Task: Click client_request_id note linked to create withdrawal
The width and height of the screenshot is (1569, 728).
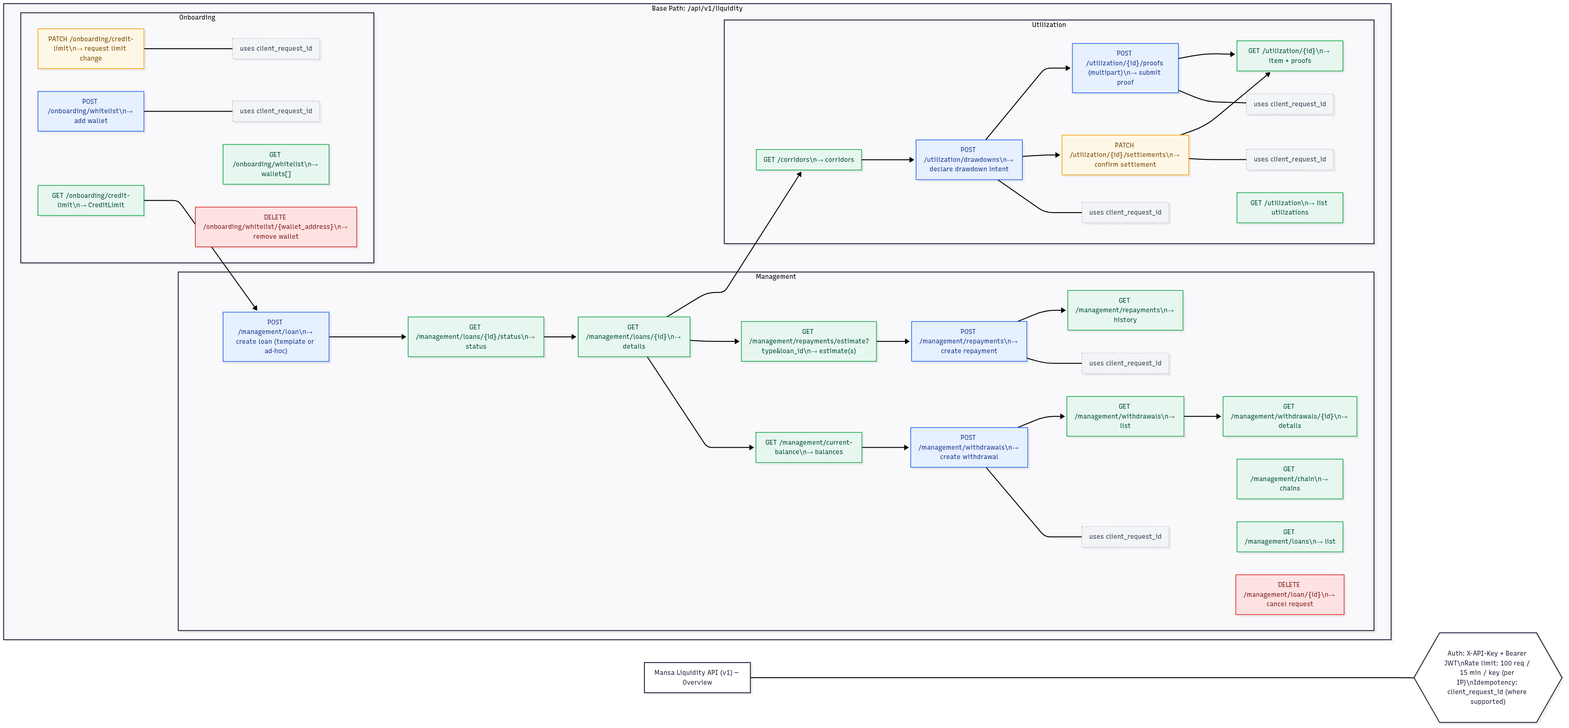Action: [1125, 538]
